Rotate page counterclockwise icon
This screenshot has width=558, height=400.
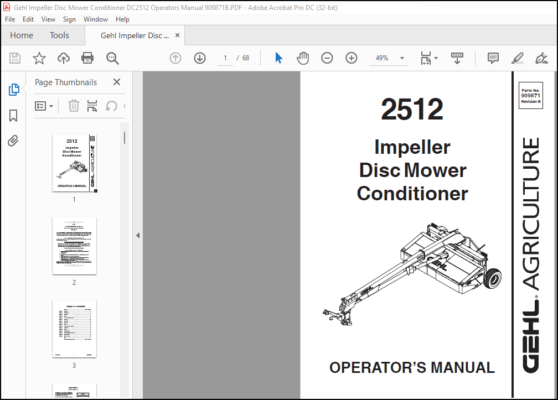point(111,106)
